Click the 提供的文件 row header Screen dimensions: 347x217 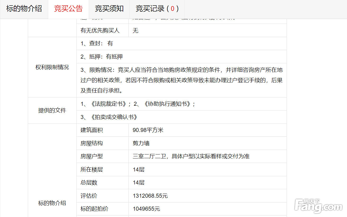click(52, 110)
